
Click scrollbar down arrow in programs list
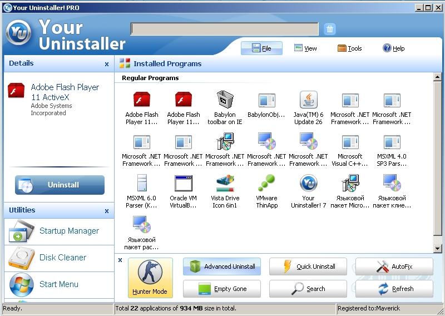click(x=437, y=249)
